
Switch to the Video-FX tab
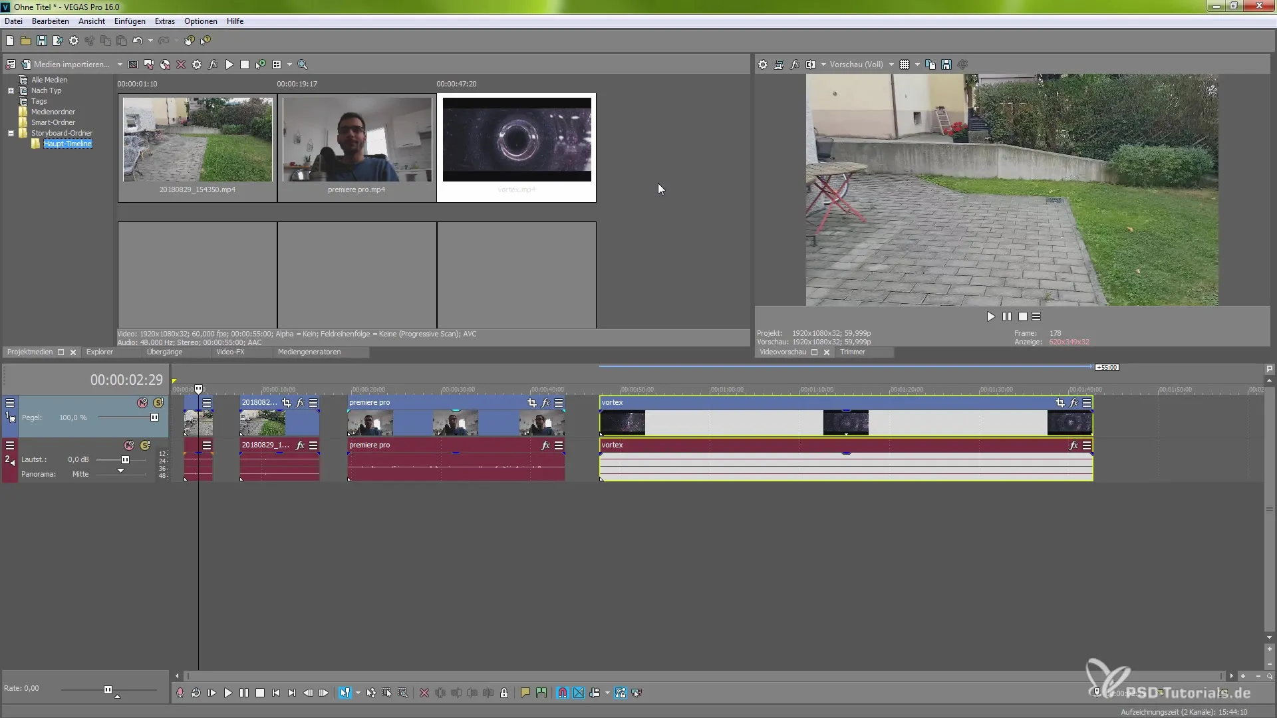[x=230, y=352]
